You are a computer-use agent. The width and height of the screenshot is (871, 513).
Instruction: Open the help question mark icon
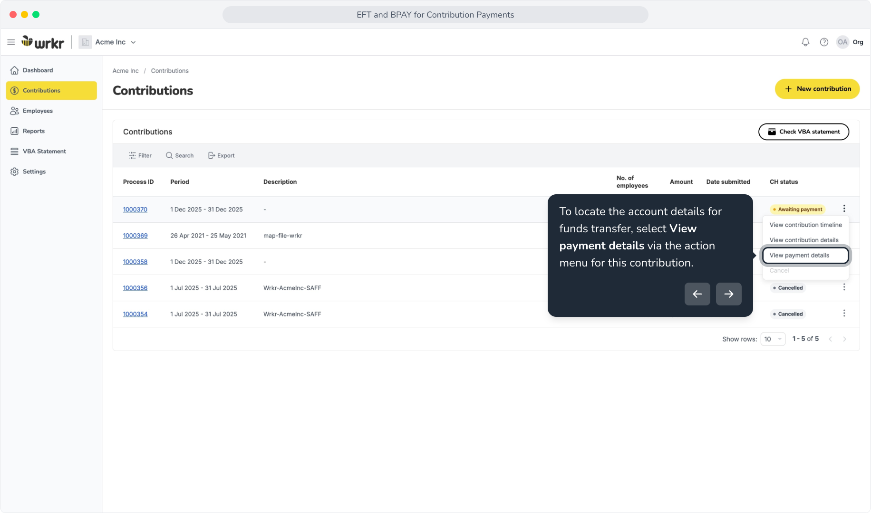[824, 42]
